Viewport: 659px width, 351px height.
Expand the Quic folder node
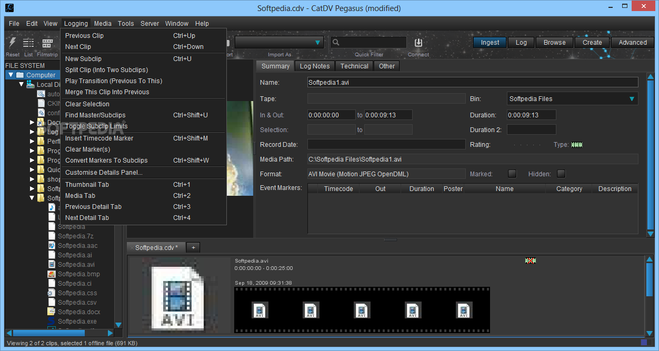[x=32, y=170]
